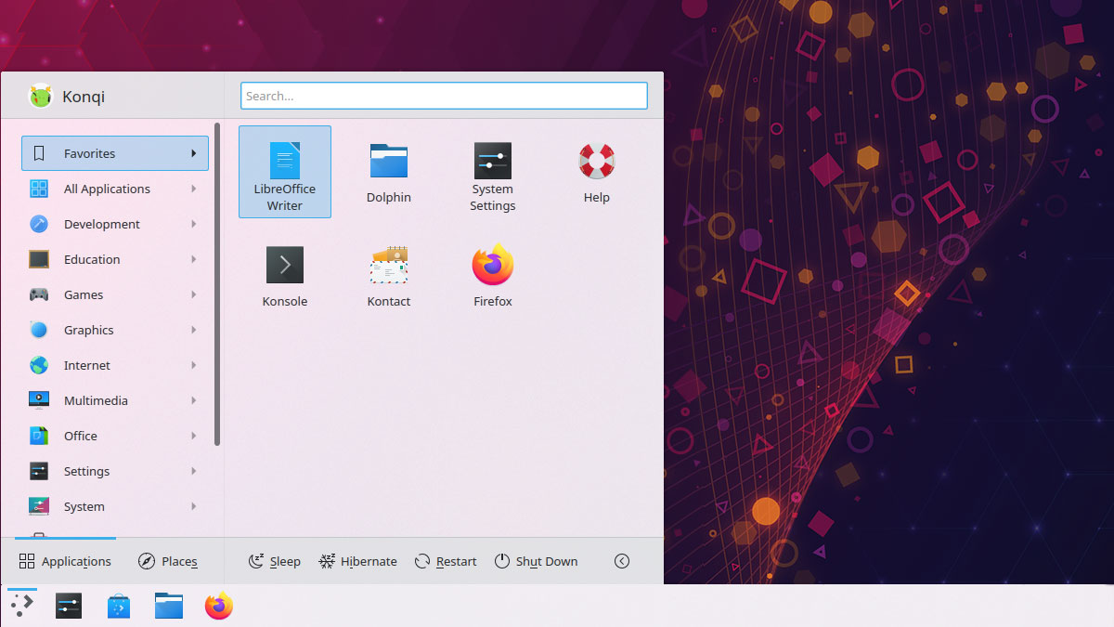The width and height of the screenshot is (1114, 627).
Task: Launch LibreOffice Writer from Favorites
Action: [285, 172]
